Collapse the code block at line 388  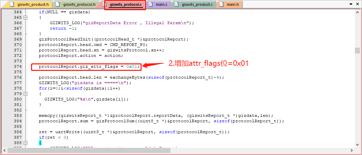click(x=26, y=143)
